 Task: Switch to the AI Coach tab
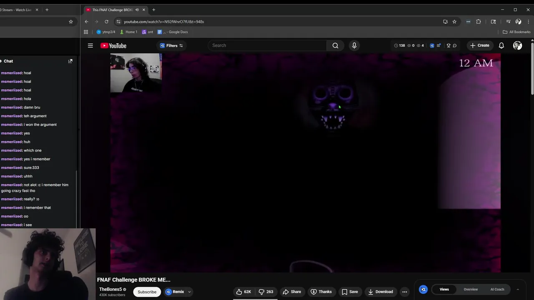497,289
